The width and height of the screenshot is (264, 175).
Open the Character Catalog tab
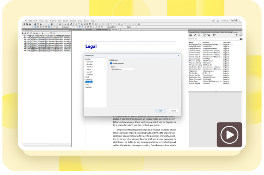pyautogui.click(x=206, y=32)
